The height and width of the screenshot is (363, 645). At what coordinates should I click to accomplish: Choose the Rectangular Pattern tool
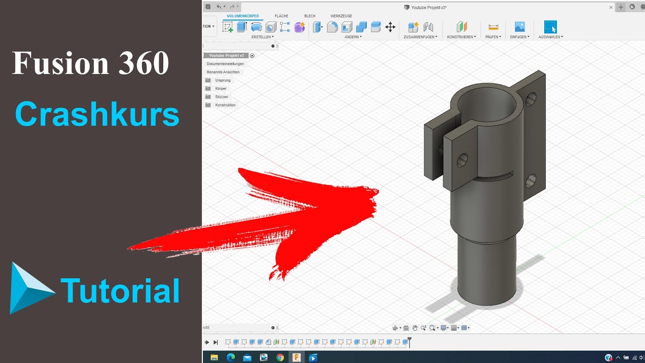click(x=285, y=27)
